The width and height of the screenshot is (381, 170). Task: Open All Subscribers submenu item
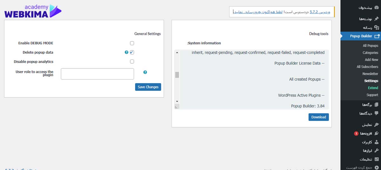click(367, 67)
